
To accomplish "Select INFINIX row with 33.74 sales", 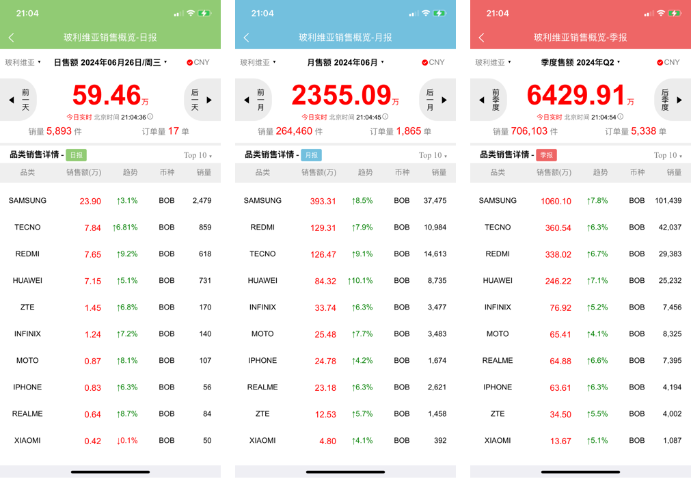I will (346, 307).
